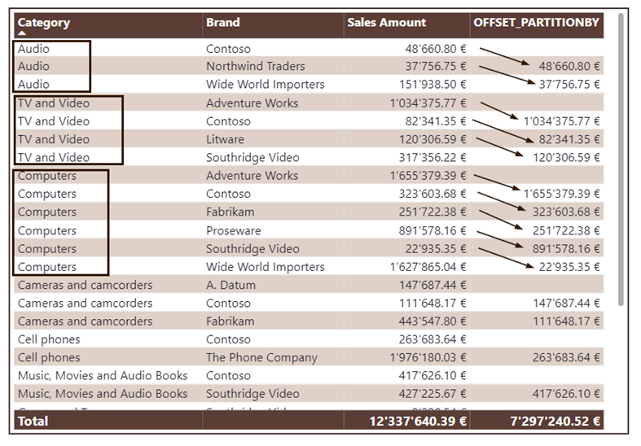Image resolution: width=641 pixels, height=446 pixels.
Task: Click Wide World Importers in the Audio row
Action: (x=266, y=84)
